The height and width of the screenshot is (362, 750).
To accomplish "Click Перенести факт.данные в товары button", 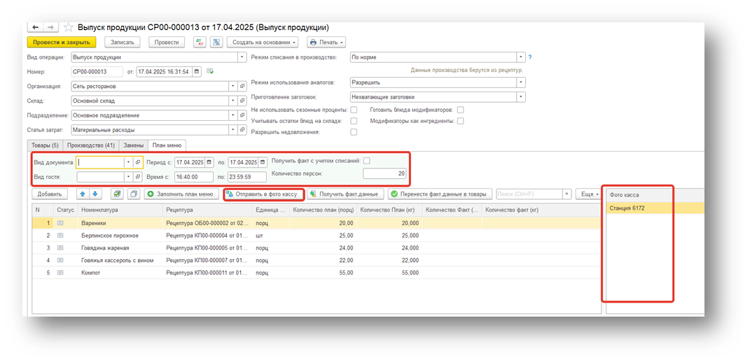I will [440, 194].
